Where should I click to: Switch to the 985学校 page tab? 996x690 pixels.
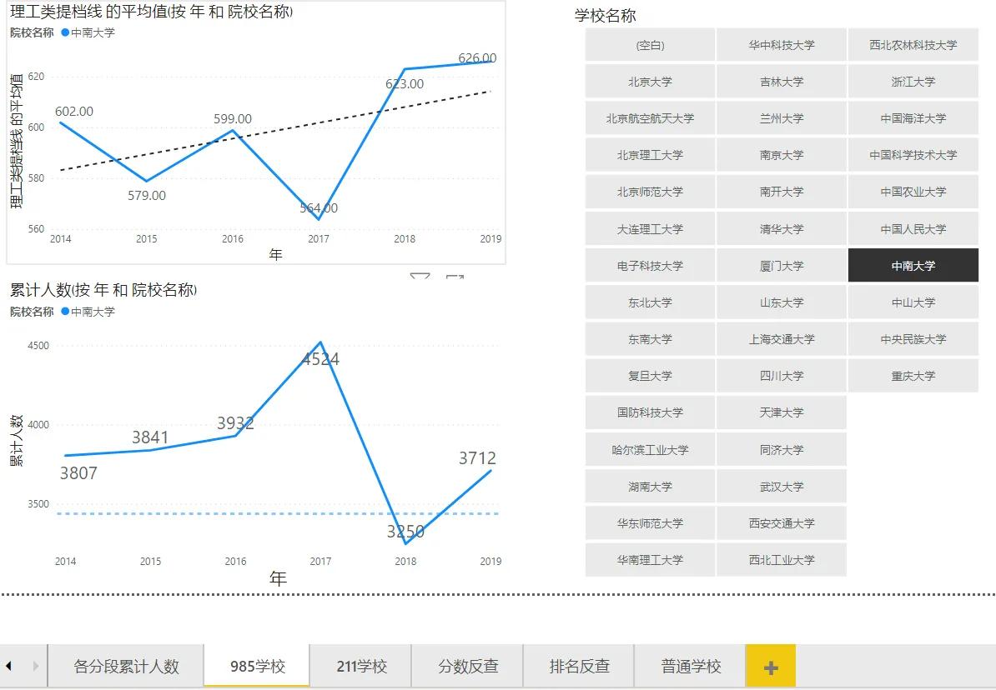click(257, 667)
